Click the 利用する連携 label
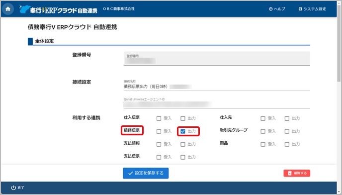 [x=86, y=118]
